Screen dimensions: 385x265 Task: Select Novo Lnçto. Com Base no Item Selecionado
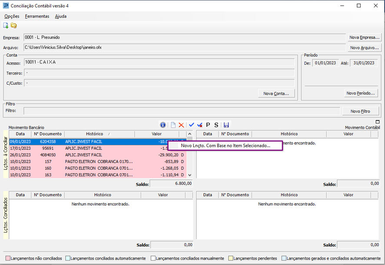225,146
